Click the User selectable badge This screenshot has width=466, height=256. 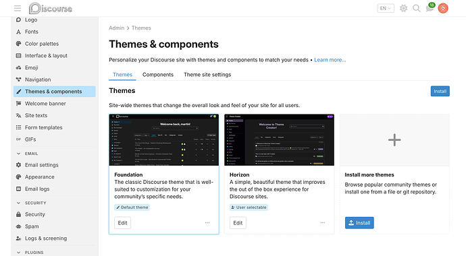coord(249,207)
